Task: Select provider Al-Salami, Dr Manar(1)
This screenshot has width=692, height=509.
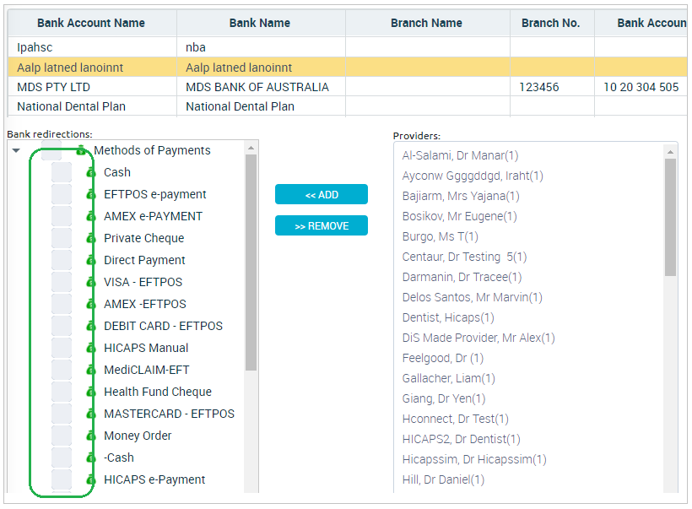Action: point(460,155)
